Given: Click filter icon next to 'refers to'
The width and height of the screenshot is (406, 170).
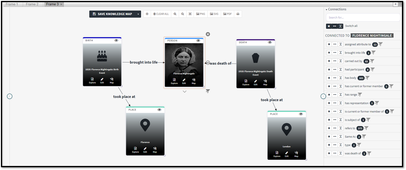Looking at the screenshot, I should (x=366, y=128).
